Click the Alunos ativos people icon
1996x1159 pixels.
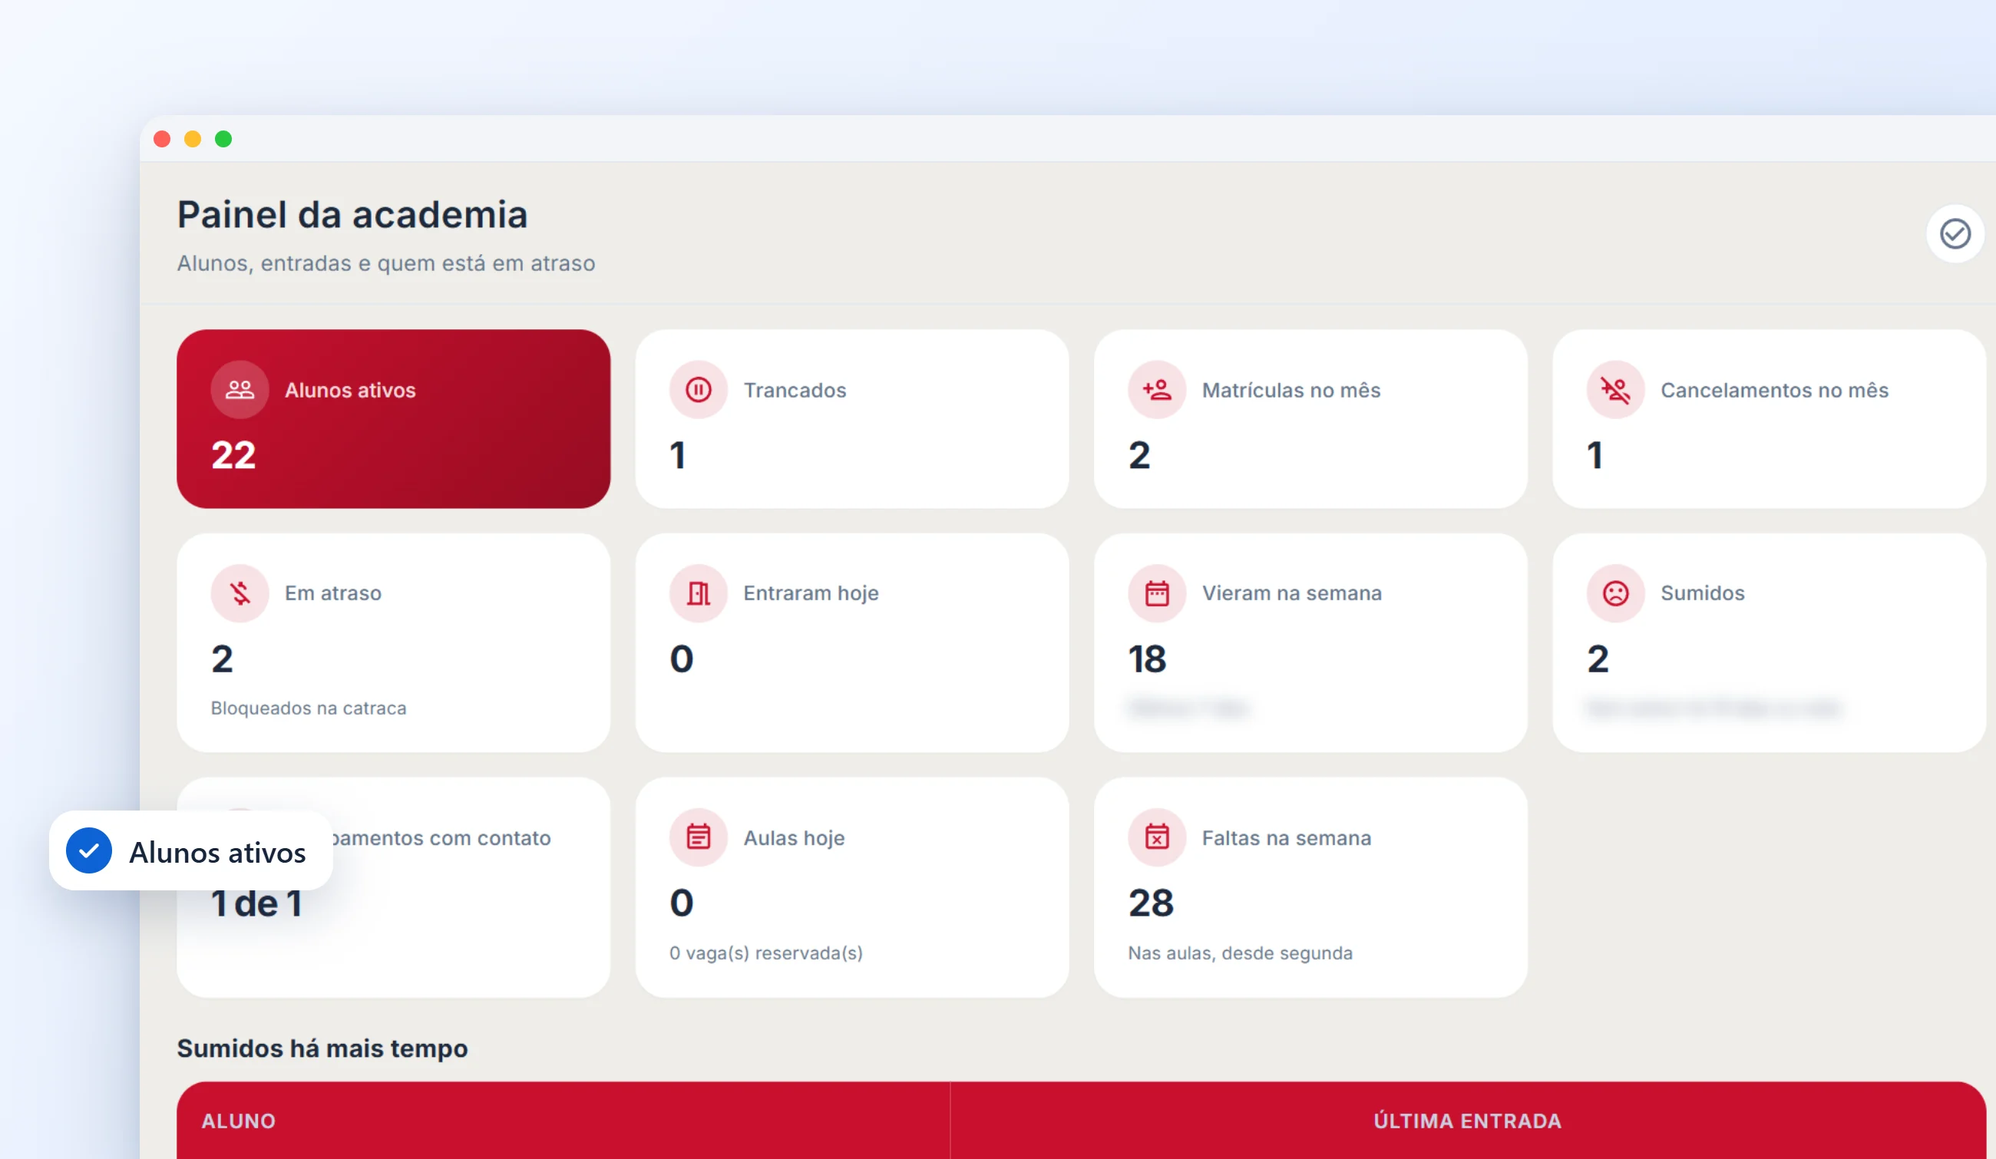click(240, 389)
